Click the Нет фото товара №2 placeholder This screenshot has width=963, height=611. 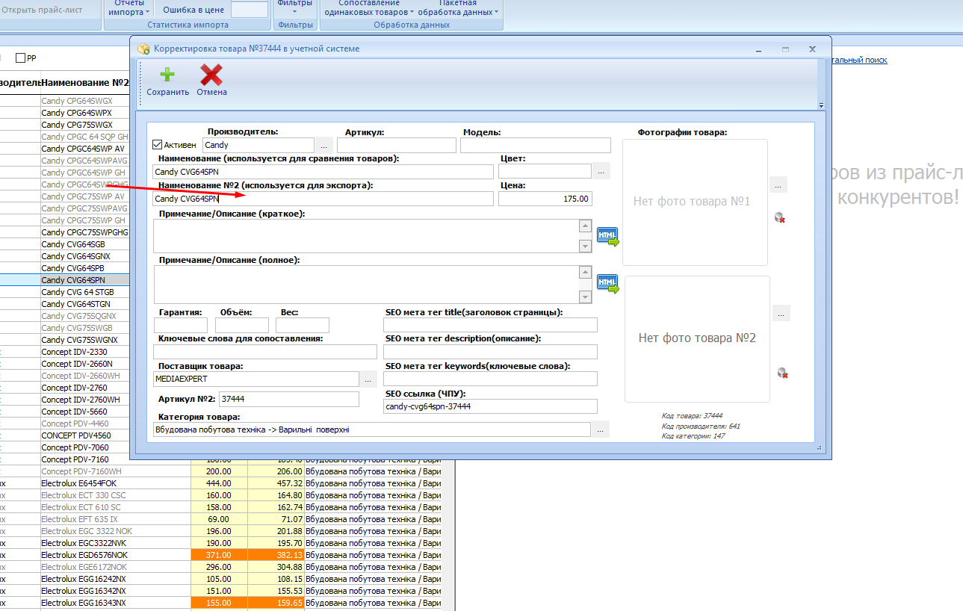pos(697,338)
